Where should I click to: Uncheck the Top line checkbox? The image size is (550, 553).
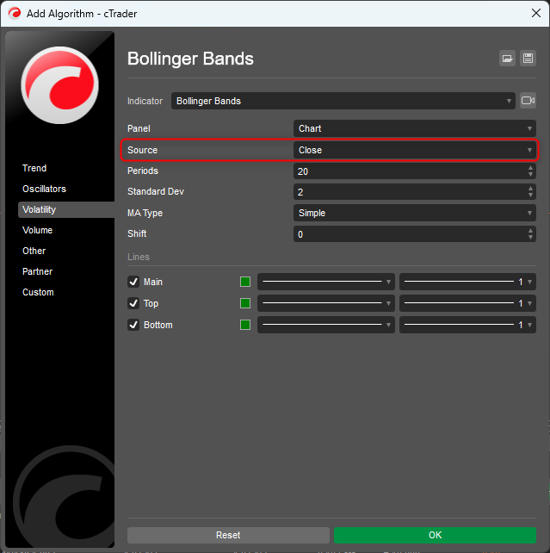click(x=133, y=303)
